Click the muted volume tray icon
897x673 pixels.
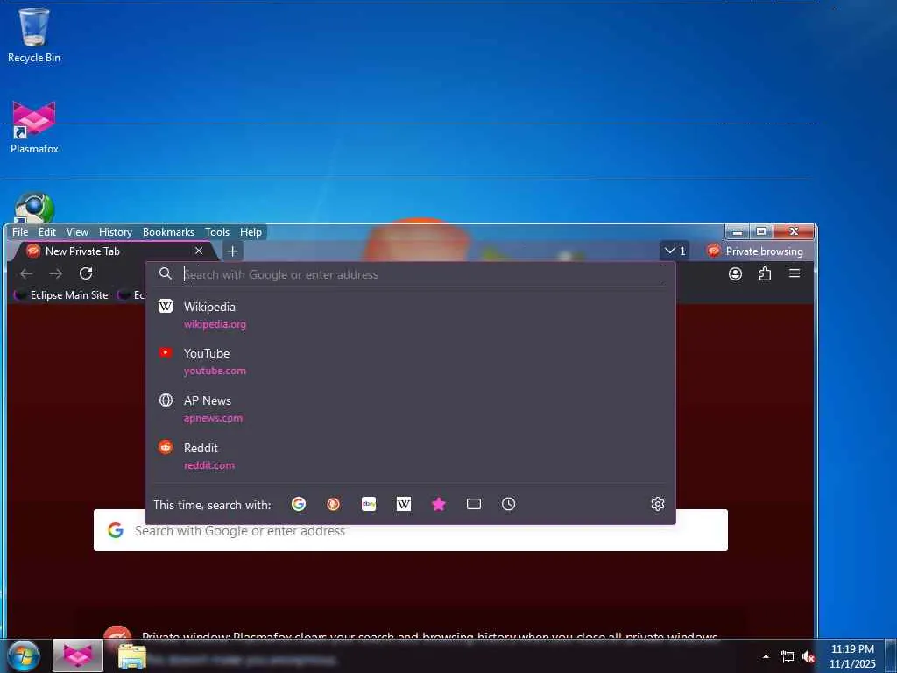click(x=809, y=657)
